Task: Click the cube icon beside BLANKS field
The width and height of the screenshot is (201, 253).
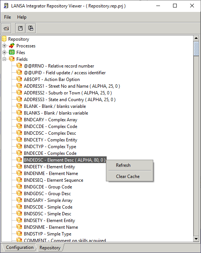Action: [x=19, y=113]
